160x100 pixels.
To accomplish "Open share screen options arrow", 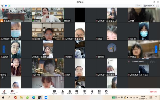I will (58, 92).
